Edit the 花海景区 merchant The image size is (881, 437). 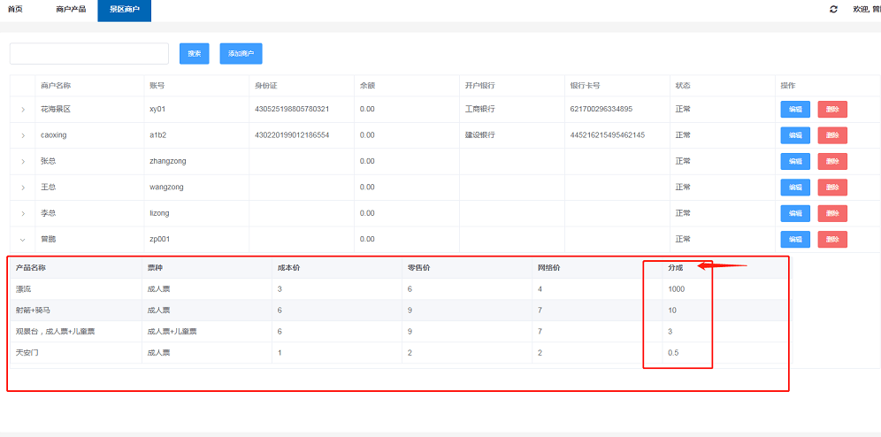[x=795, y=110]
